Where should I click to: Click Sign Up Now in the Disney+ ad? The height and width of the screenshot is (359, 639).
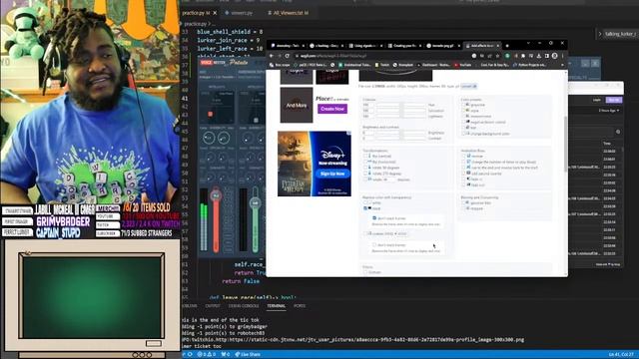pyautogui.click(x=332, y=174)
